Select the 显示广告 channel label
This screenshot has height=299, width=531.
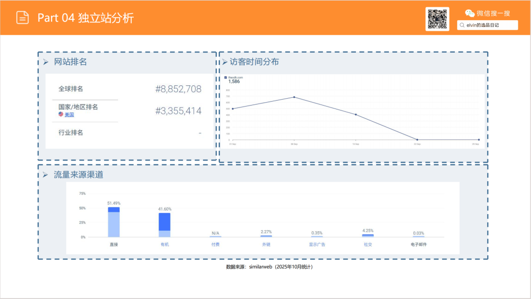[x=317, y=244]
